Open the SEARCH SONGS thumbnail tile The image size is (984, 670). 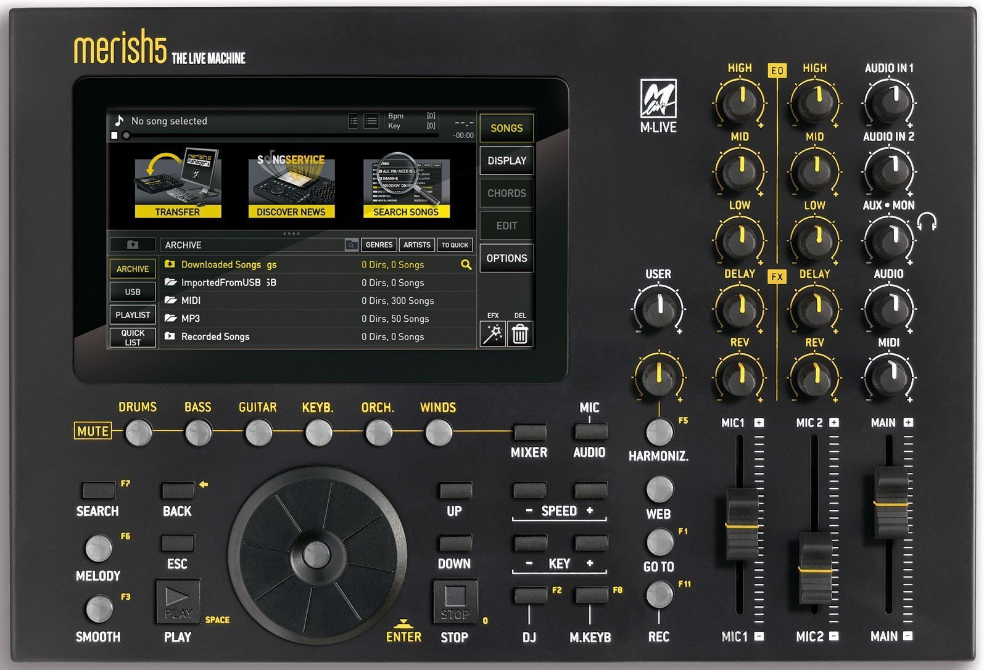click(x=406, y=185)
